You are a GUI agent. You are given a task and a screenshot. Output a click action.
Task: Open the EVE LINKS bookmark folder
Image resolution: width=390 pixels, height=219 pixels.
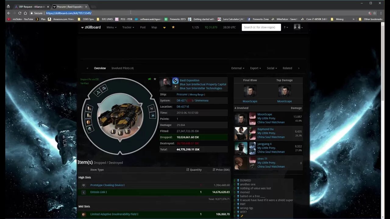pos(105,19)
